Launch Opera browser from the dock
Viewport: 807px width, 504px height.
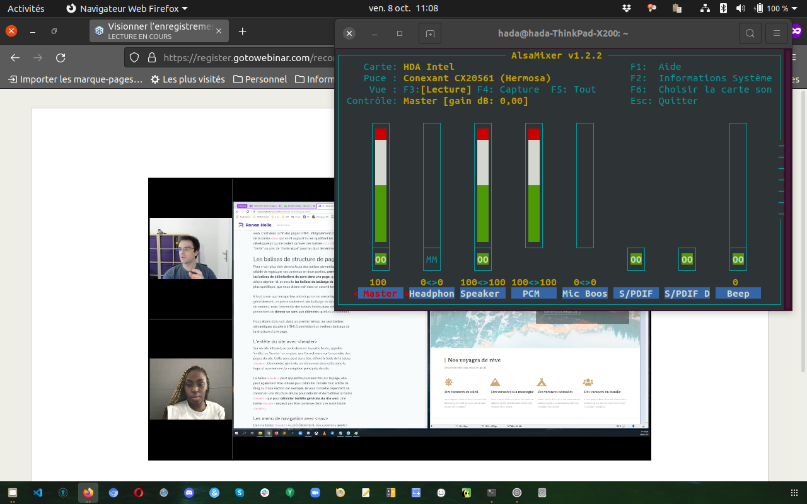[139, 493]
